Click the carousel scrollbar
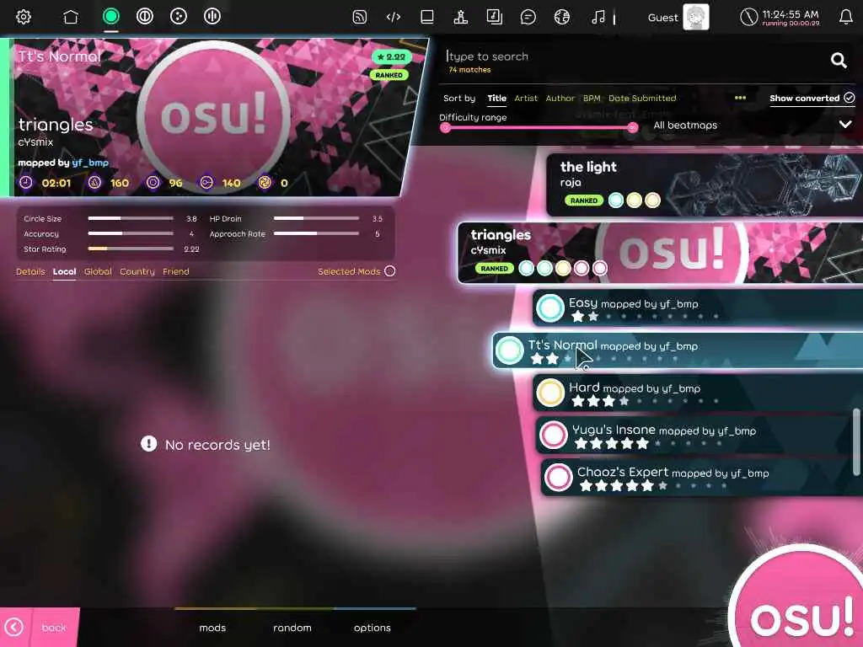Screen dimensions: 863x647 tap(856, 441)
